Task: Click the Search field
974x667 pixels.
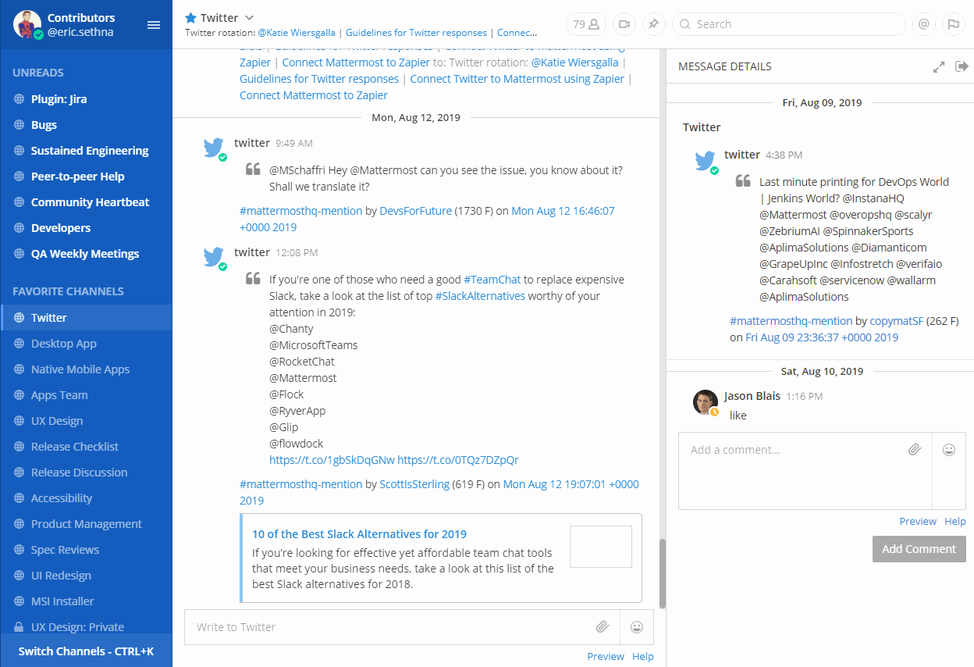Action: click(788, 24)
